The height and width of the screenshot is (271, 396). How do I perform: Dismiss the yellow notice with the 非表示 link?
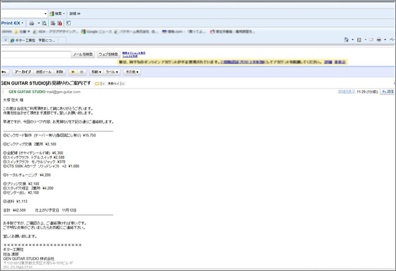click(340, 62)
